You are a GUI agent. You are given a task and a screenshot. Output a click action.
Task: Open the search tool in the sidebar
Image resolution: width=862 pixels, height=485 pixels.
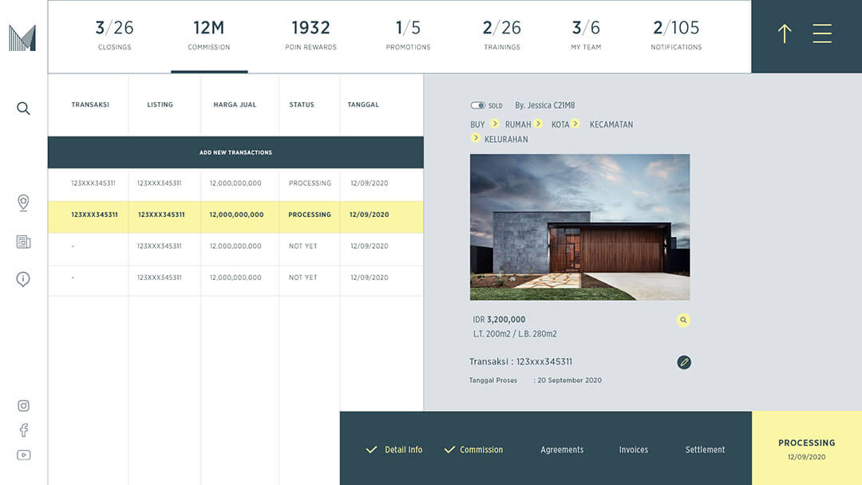click(23, 108)
